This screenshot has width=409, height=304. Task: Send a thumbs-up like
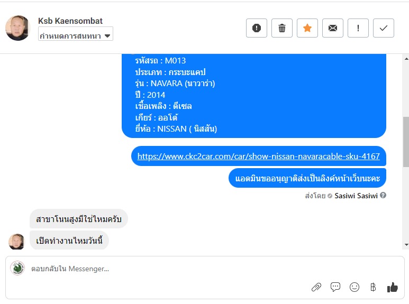[x=392, y=287]
